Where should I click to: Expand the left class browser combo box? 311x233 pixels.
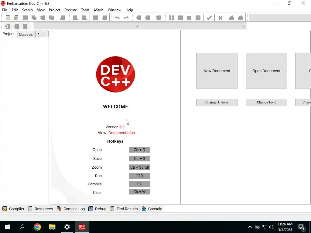pyautogui.click(x=137, y=26)
